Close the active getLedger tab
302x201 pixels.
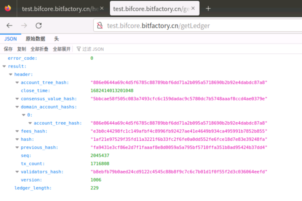(193, 8)
